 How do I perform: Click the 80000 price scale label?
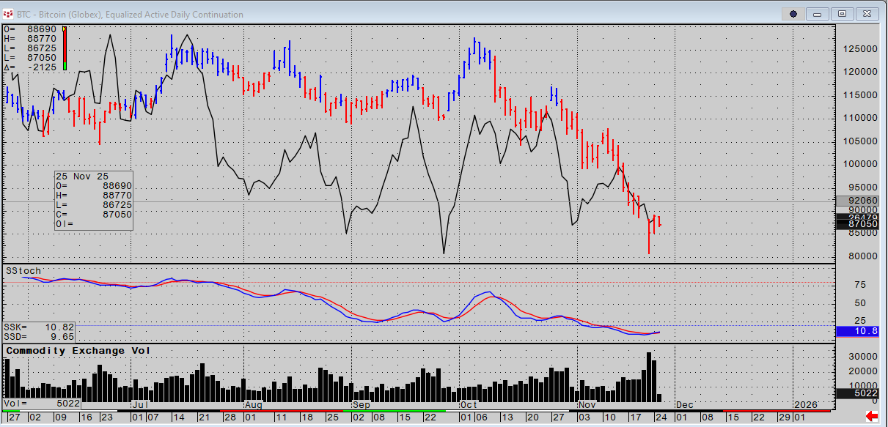pos(862,256)
